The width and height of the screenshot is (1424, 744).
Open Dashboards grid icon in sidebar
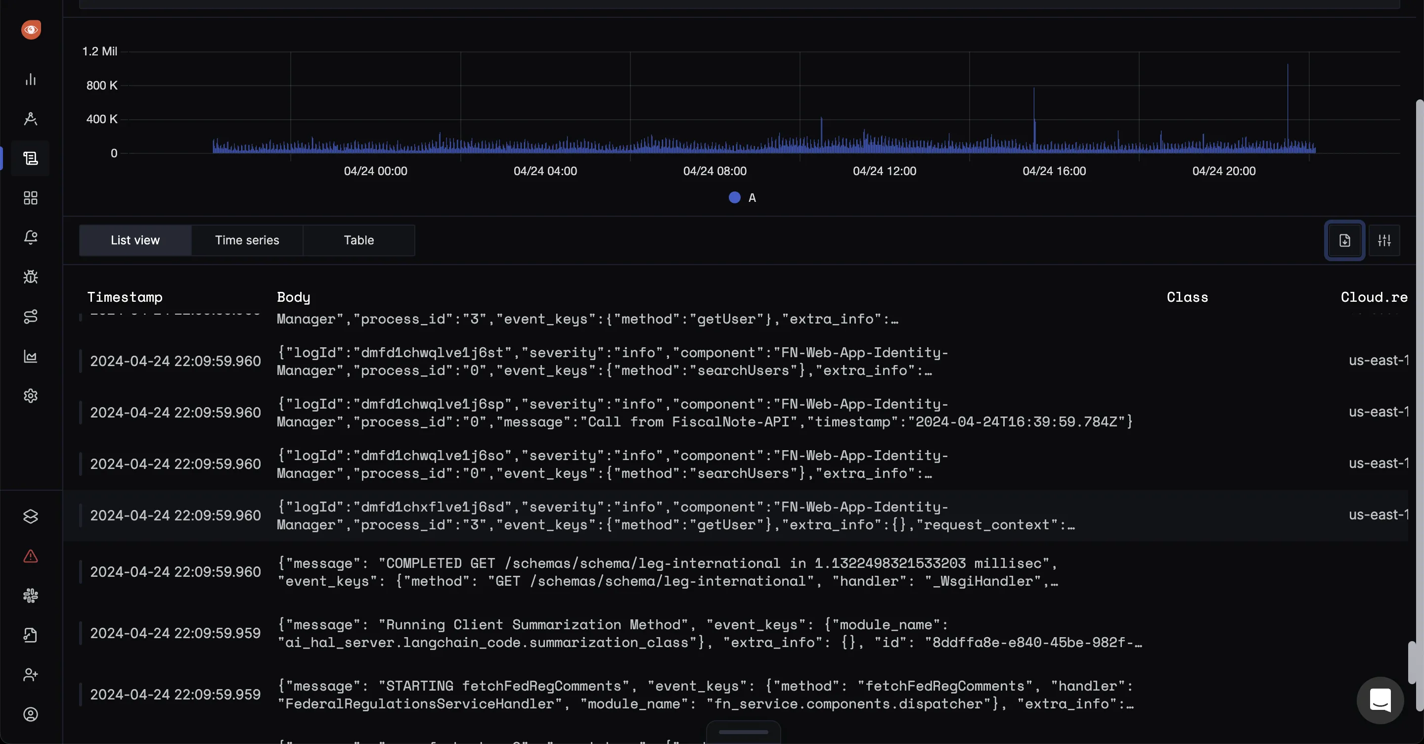pyautogui.click(x=30, y=198)
